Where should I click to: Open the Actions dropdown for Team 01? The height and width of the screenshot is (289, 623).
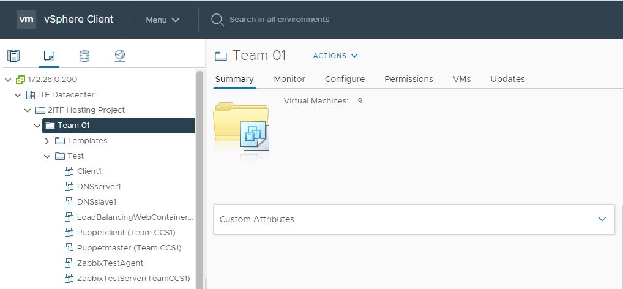pyautogui.click(x=335, y=56)
